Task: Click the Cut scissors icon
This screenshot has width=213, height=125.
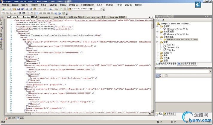Action: [27, 9]
